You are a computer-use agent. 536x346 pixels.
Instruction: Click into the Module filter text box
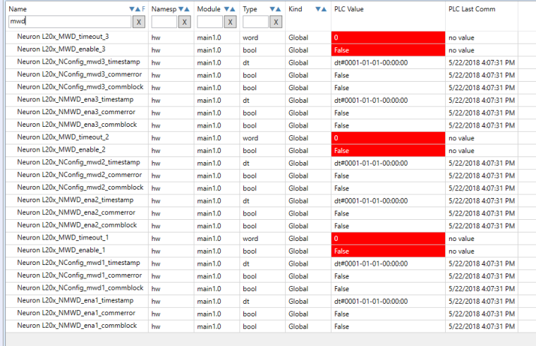click(x=209, y=22)
